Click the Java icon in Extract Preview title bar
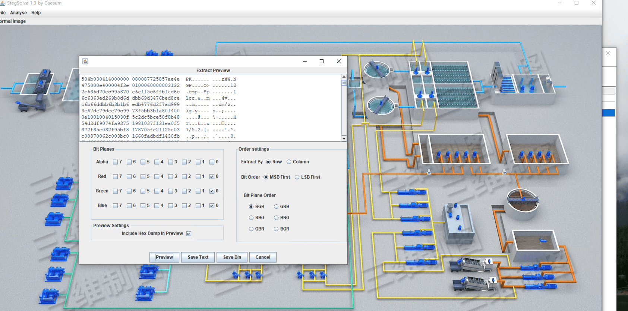Viewport: 628px width, 311px height. coord(85,61)
